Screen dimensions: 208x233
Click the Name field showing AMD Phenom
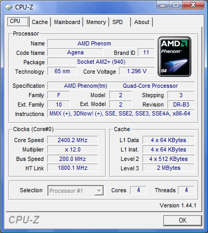101,43
